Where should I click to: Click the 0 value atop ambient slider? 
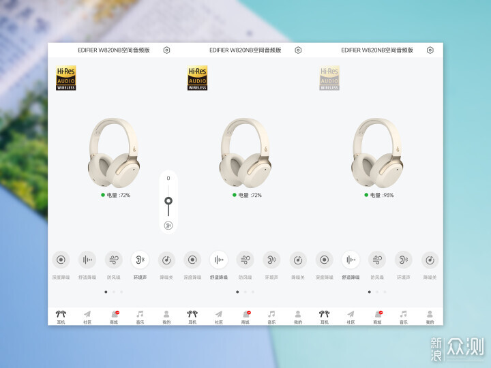[x=168, y=178]
